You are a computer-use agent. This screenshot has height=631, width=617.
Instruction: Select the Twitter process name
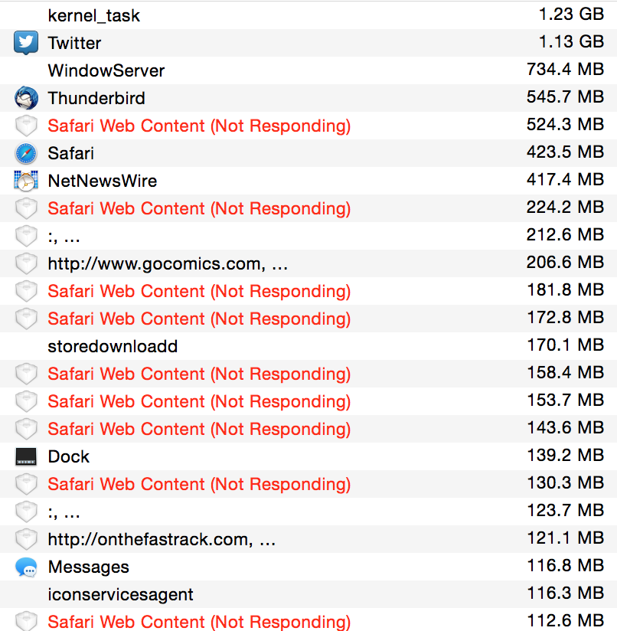pos(74,43)
